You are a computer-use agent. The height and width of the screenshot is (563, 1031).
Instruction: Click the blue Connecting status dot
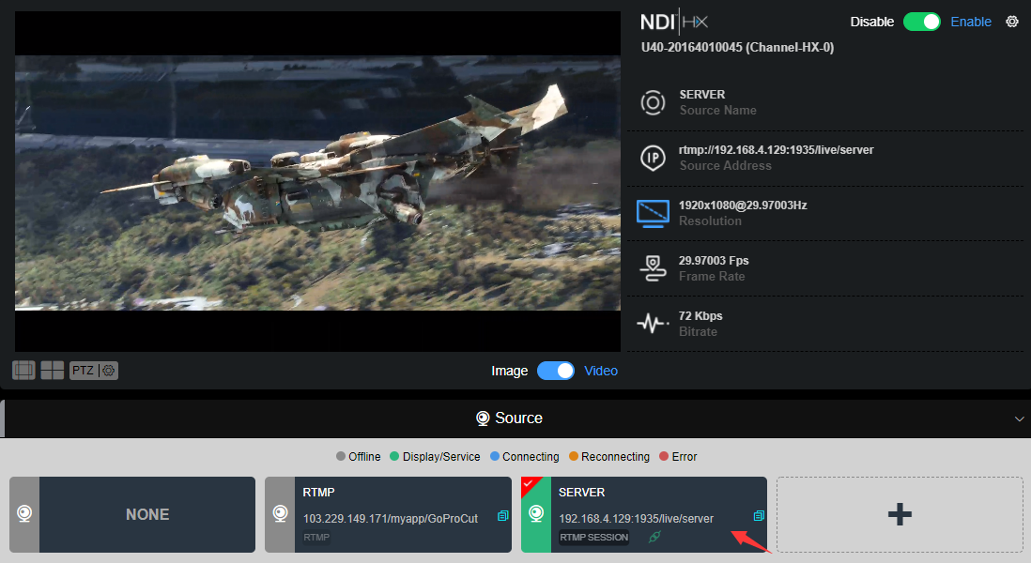(x=495, y=456)
